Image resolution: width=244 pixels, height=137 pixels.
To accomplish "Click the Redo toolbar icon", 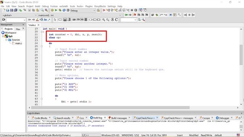I will (x=24, y=10).
